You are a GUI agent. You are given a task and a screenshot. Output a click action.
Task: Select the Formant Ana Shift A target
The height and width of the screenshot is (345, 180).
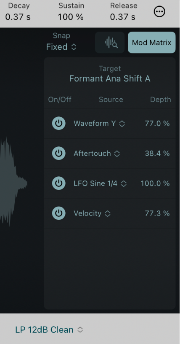tap(110, 78)
